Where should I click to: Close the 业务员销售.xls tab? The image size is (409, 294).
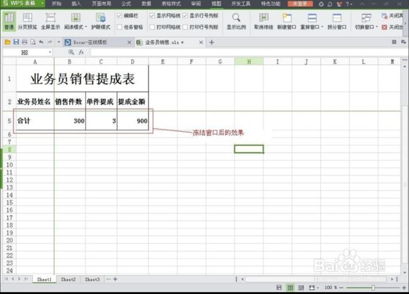[201, 42]
